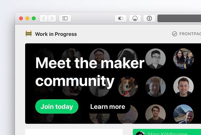The height and width of the screenshot is (135, 201).
Task: Click the Safari forward arrow button
Action: tap(52, 18)
